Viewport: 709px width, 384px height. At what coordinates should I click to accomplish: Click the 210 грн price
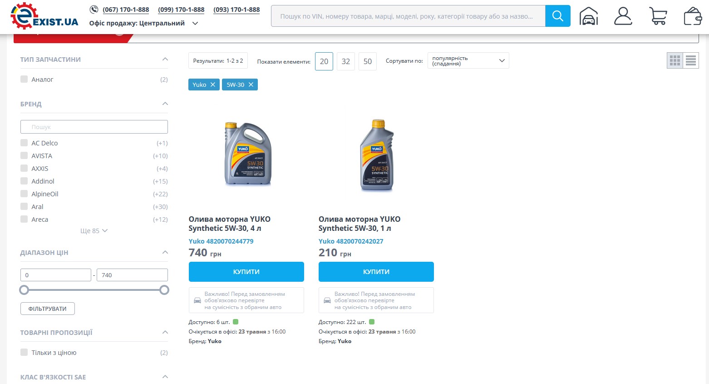pyautogui.click(x=335, y=253)
